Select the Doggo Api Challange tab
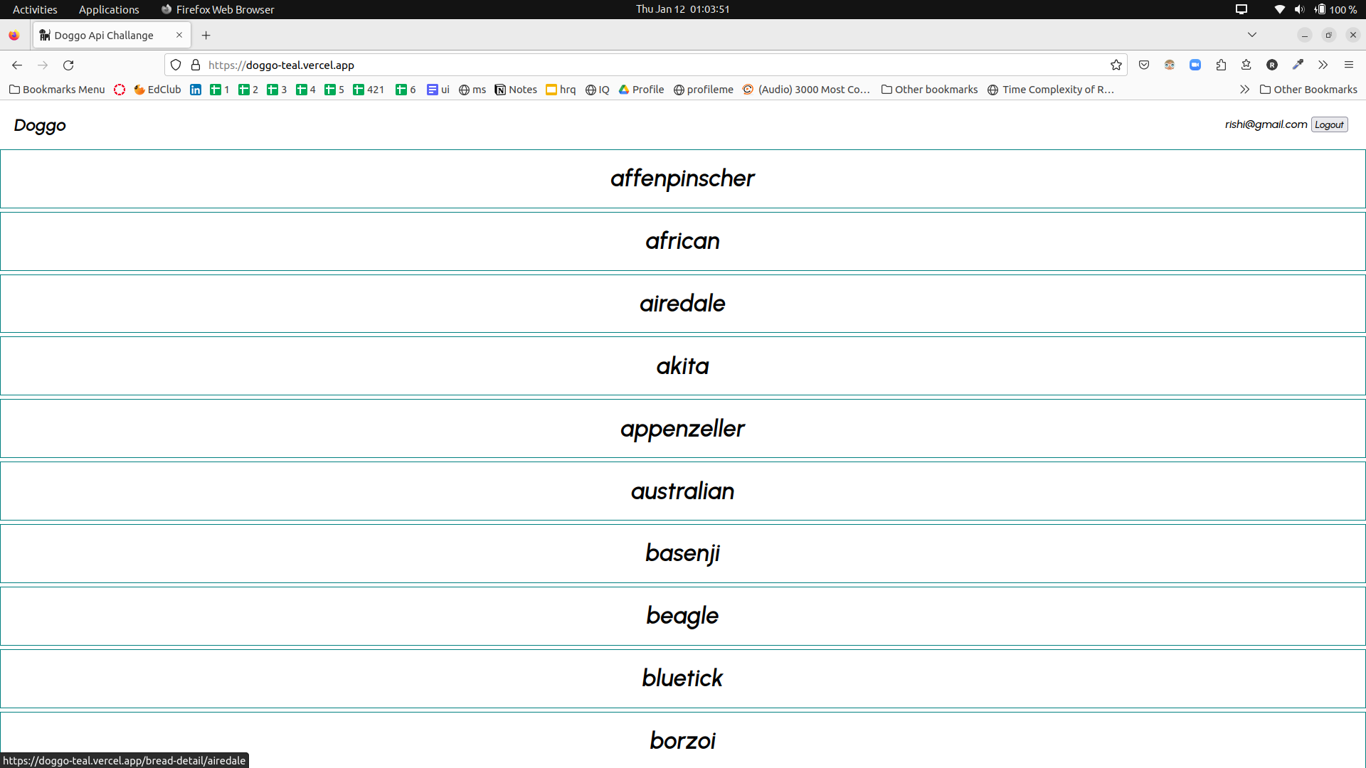This screenshot has width=1366, height=768. [104, 35]
